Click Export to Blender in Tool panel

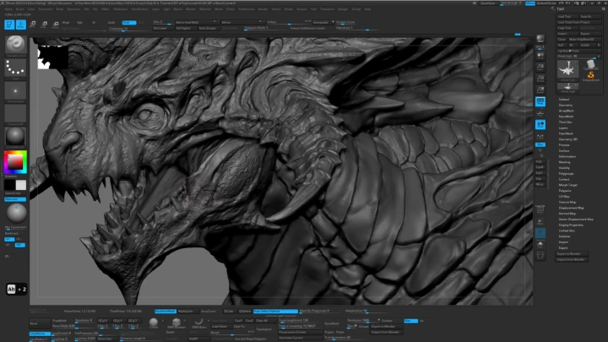[572, 254]
